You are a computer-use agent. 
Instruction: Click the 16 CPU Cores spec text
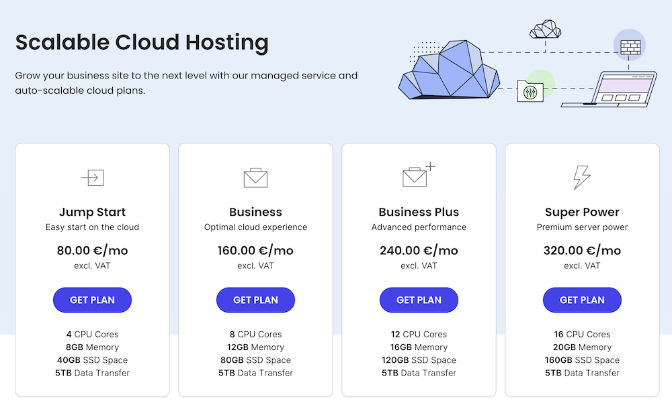click(x=582, y=334)
